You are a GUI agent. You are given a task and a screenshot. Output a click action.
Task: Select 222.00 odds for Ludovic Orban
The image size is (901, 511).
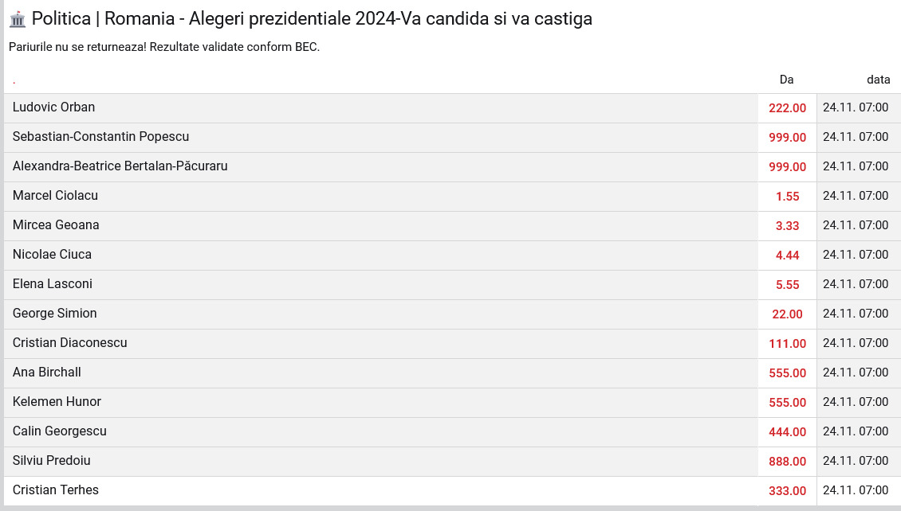[x=787, y=107]
